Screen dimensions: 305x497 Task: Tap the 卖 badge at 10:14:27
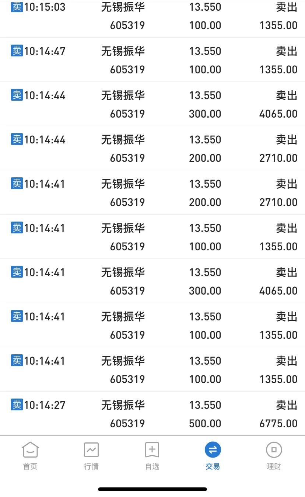point(17,404)
